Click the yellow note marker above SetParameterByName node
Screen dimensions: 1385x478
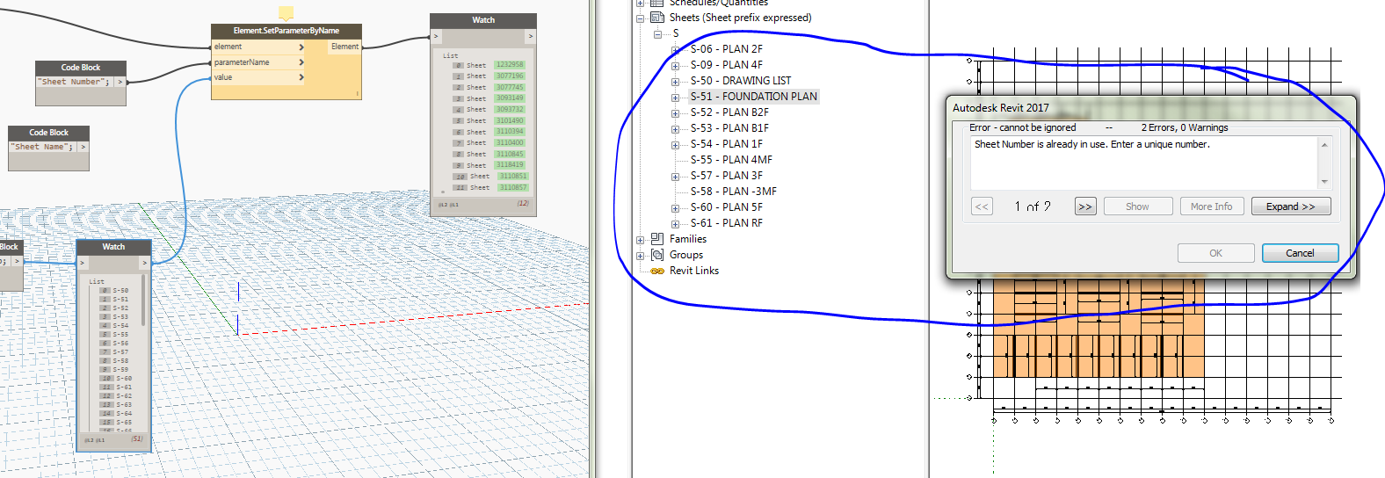pyautogui.click(x=286, y=13)
